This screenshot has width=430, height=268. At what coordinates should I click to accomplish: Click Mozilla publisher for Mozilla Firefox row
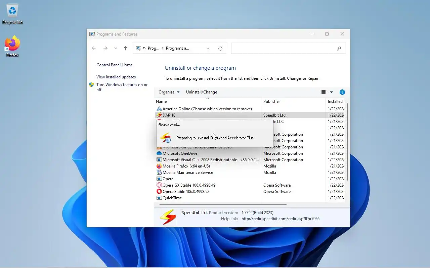270,166
